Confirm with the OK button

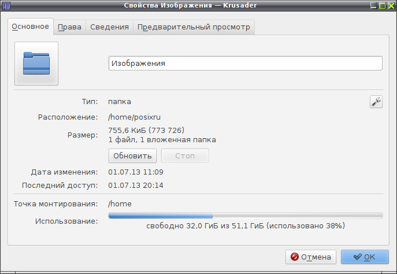pyautogui.click(x=365, y=257)
